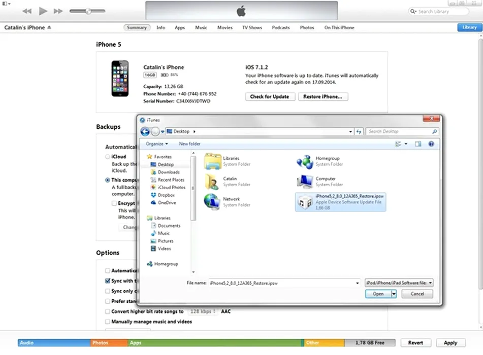Viewport: 483px width, 355px height.
Task: Switch to the On This iPhone tab
Action: pyautogui.click(x=338, y=28)
